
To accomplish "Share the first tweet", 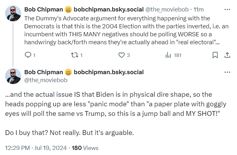I will click(227, 55).
